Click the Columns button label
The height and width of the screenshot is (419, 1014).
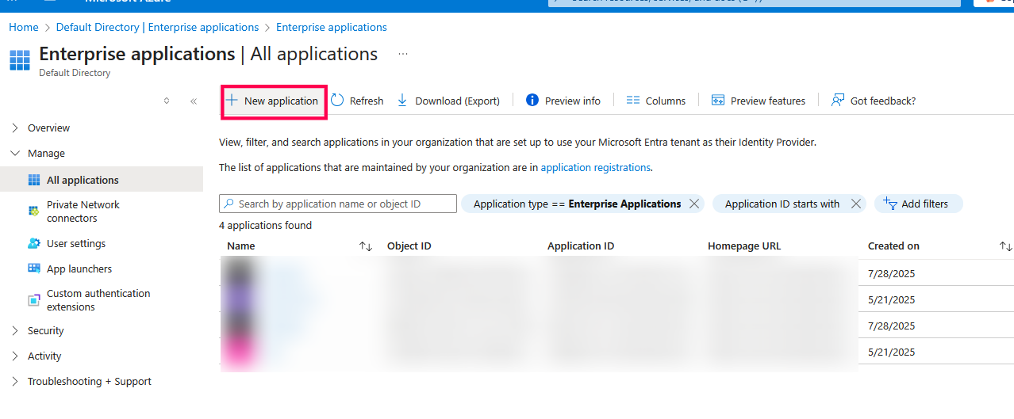(x=666, y=101)
